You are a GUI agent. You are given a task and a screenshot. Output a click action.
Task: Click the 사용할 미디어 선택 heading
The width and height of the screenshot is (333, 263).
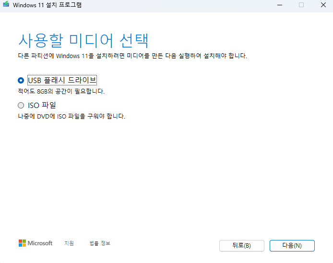(83, 40)
